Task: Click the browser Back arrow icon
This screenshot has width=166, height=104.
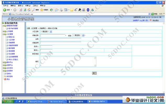Action: tap(4, 10)
